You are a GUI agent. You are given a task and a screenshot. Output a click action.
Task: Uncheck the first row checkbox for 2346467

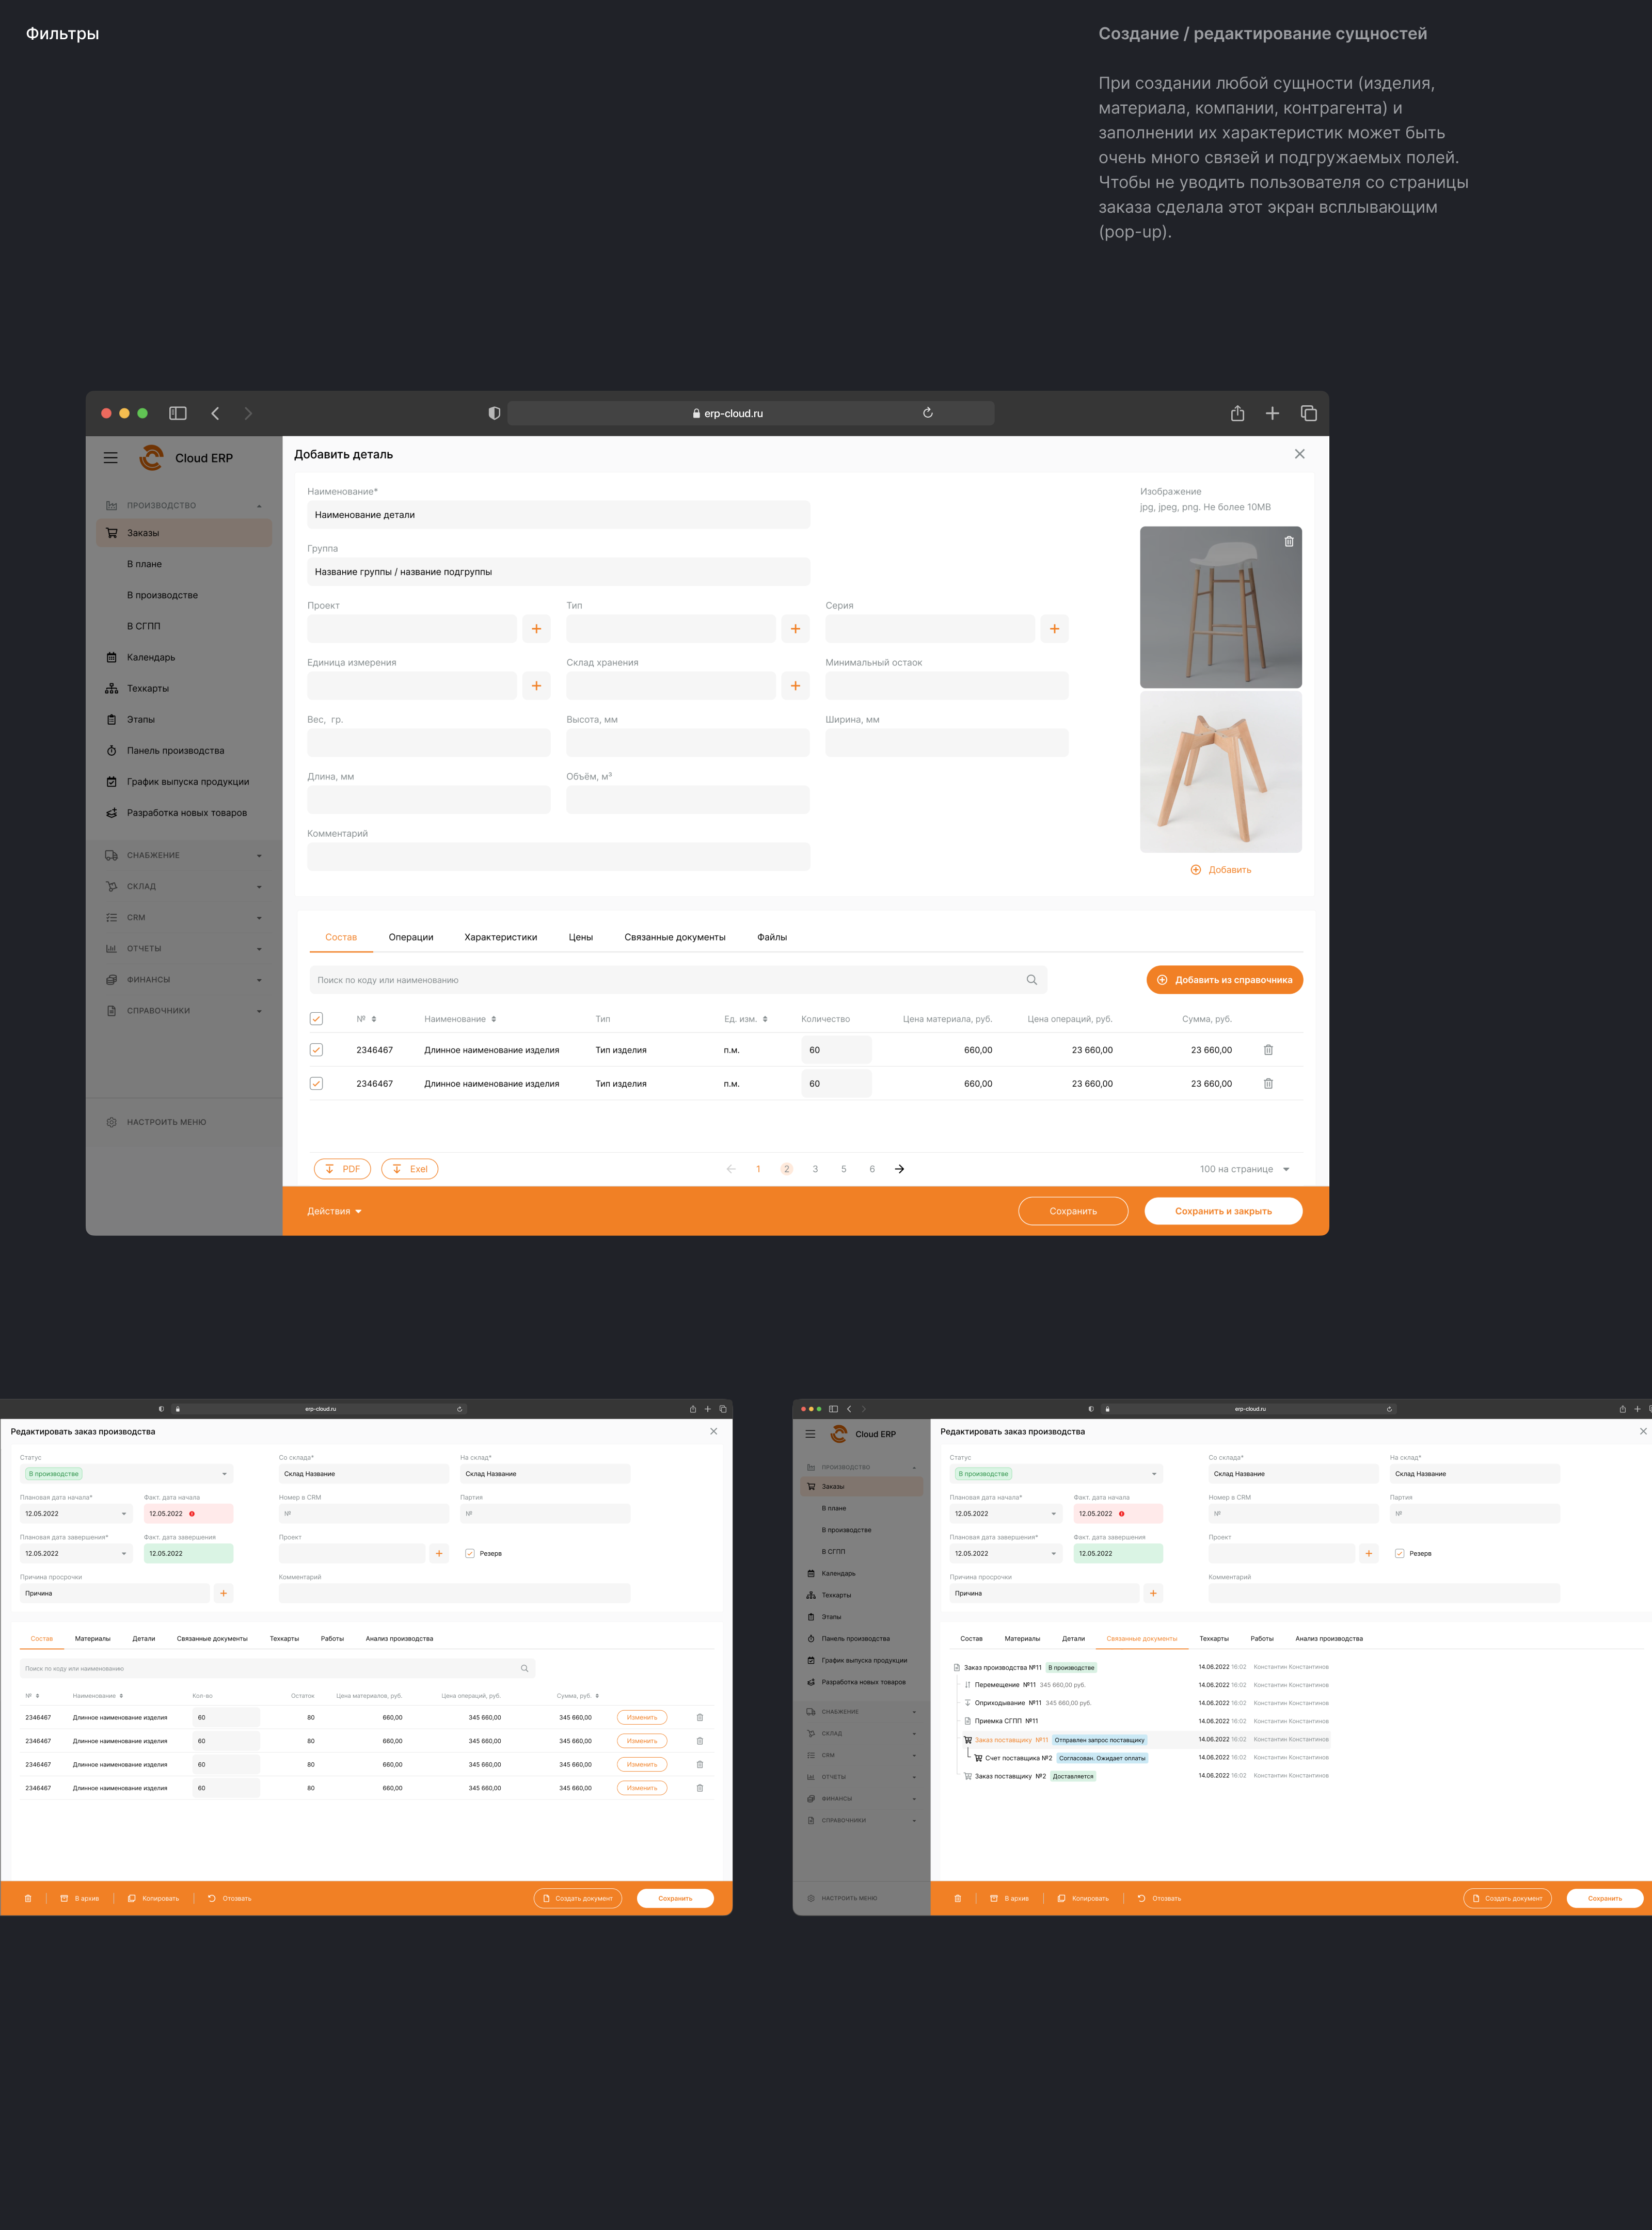[316, 1050]
